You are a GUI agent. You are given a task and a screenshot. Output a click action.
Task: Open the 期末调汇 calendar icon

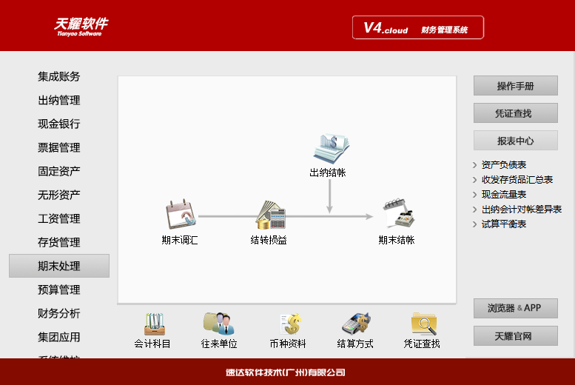click(181, 214)
